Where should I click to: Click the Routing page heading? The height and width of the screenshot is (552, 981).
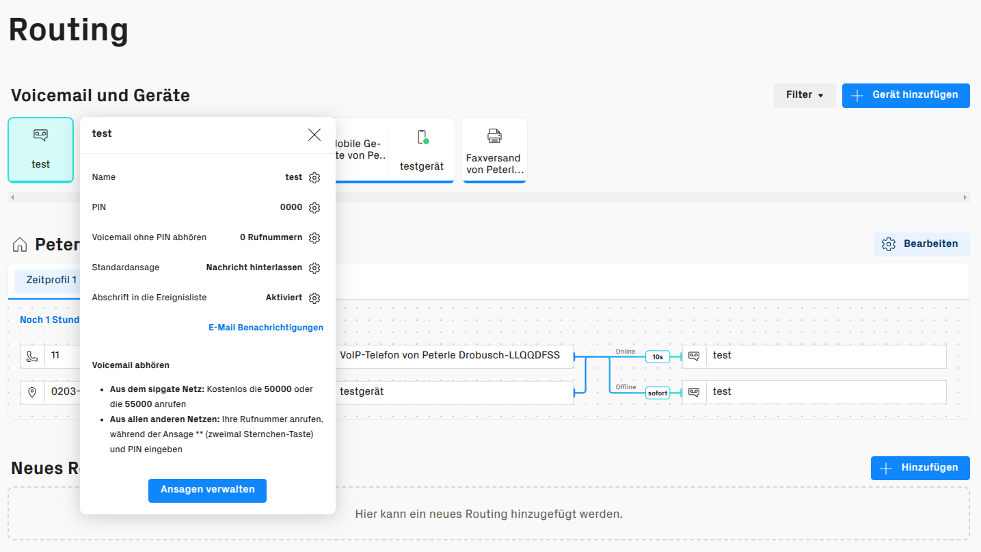(68, 30)
